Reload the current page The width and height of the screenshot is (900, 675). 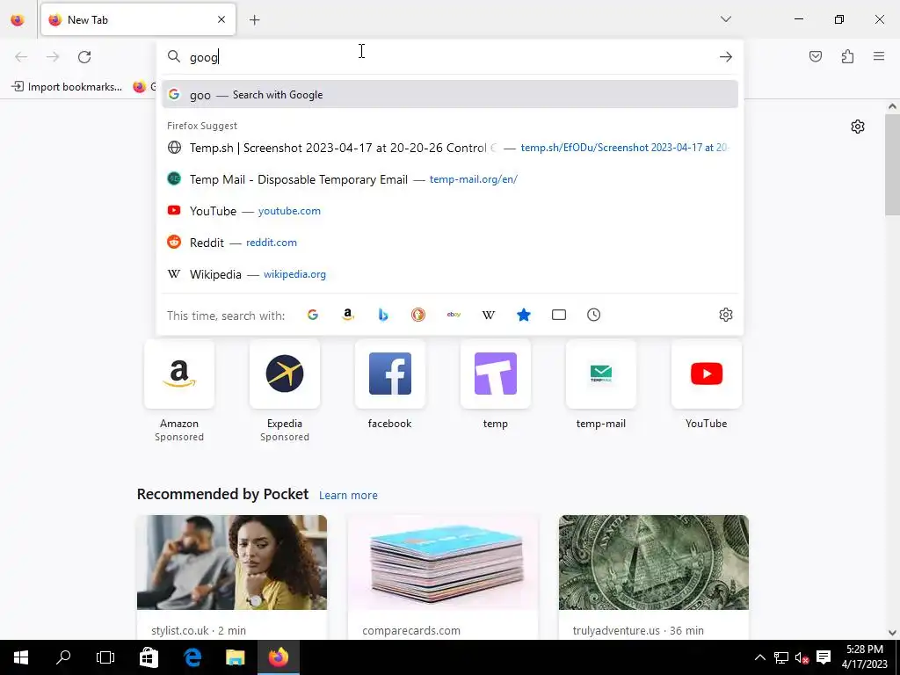[x=84, y=57]
